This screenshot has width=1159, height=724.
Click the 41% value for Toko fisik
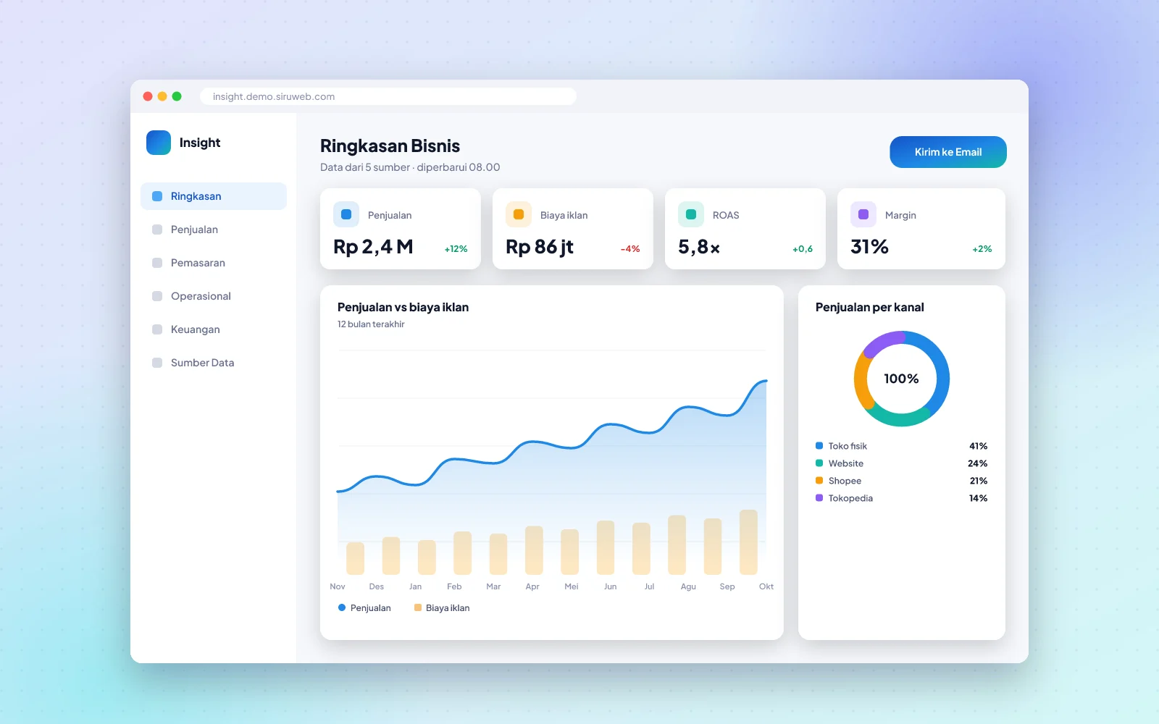[x=979, y=446]
